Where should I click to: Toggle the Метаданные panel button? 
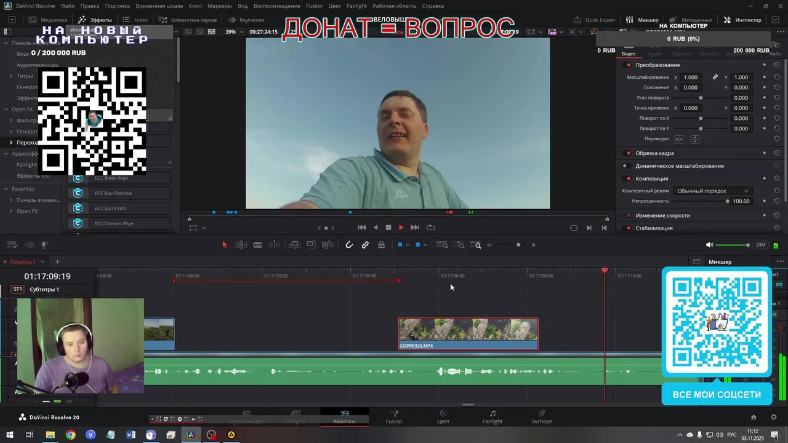point(691,20)
